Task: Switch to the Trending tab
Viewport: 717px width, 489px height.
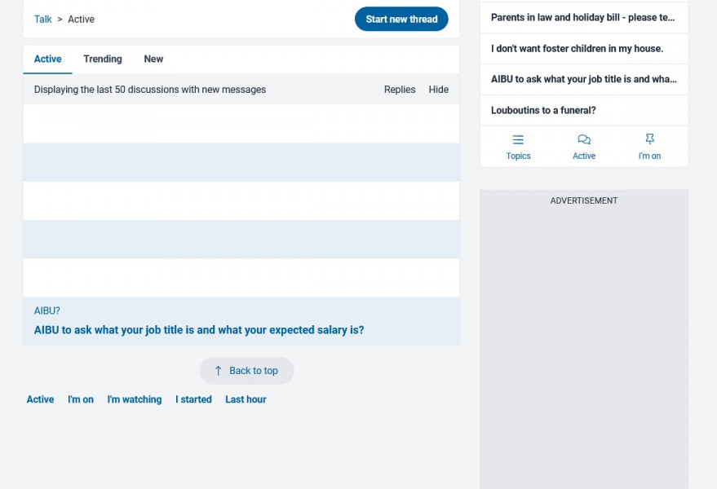Action: [x=103, y=59]
